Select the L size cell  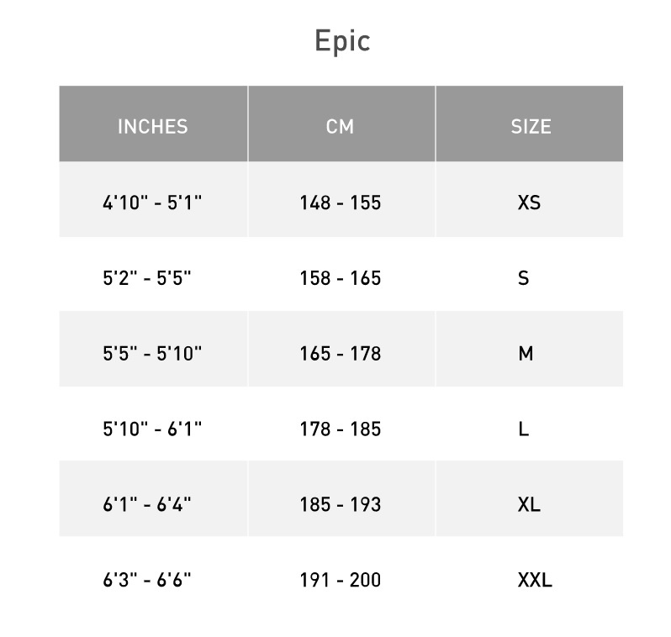[524, 429]
